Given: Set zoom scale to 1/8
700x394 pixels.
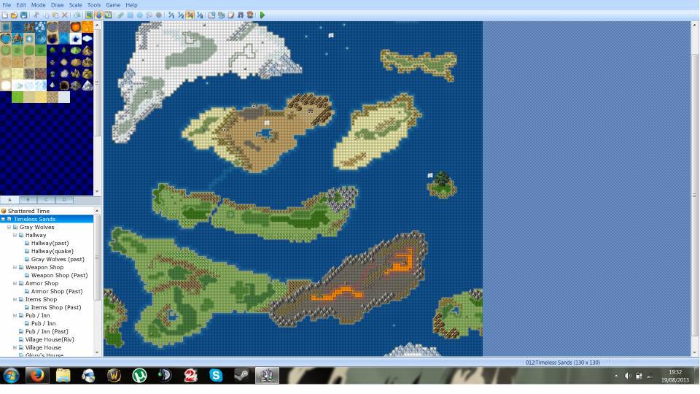Looking at the screenshot, I should [200, 15].
